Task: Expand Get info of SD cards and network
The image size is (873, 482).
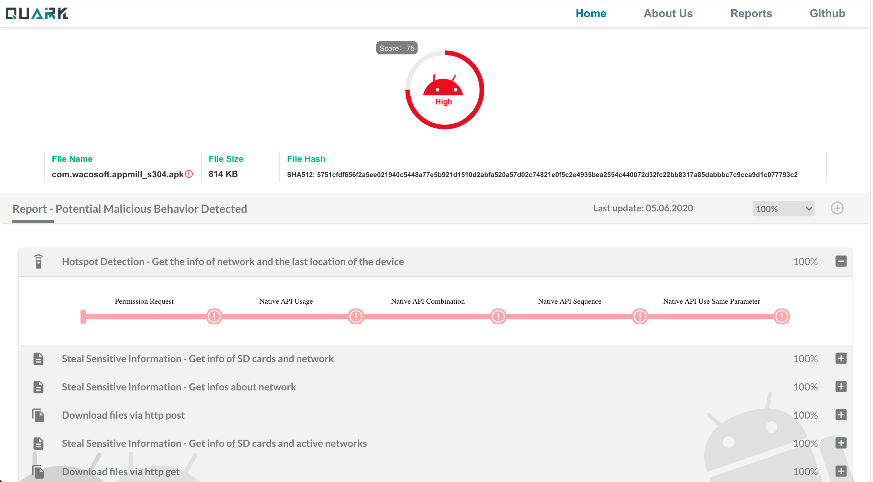Action: [x=841, y=358]
